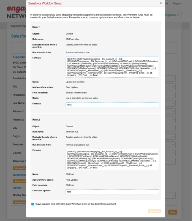
Task: Open the Email Address field mapping dropdown arrow
Action: [x=173, y=78]
